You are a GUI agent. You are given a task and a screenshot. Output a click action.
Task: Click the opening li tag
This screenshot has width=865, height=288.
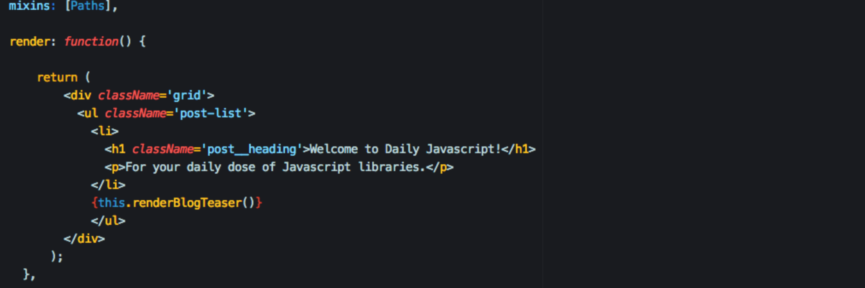pyautogui.click(x=105, y=131)
